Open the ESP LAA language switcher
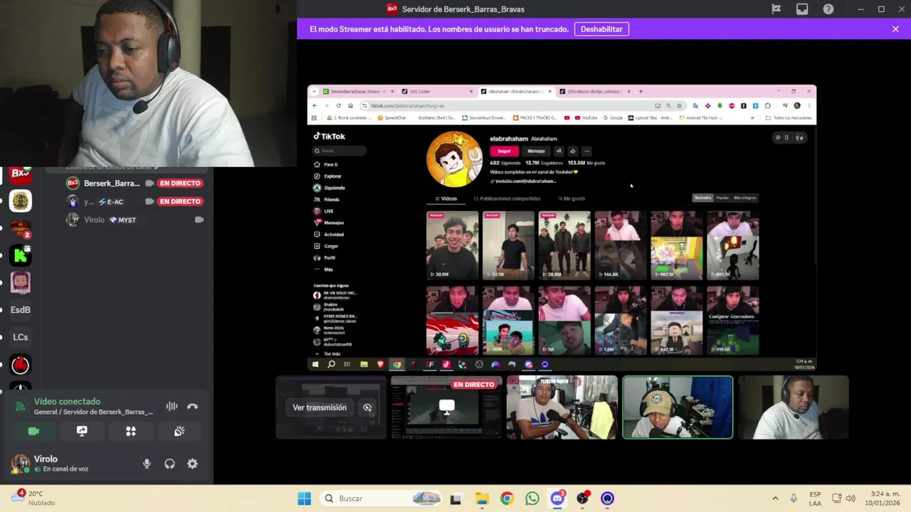 pos(815,498)
